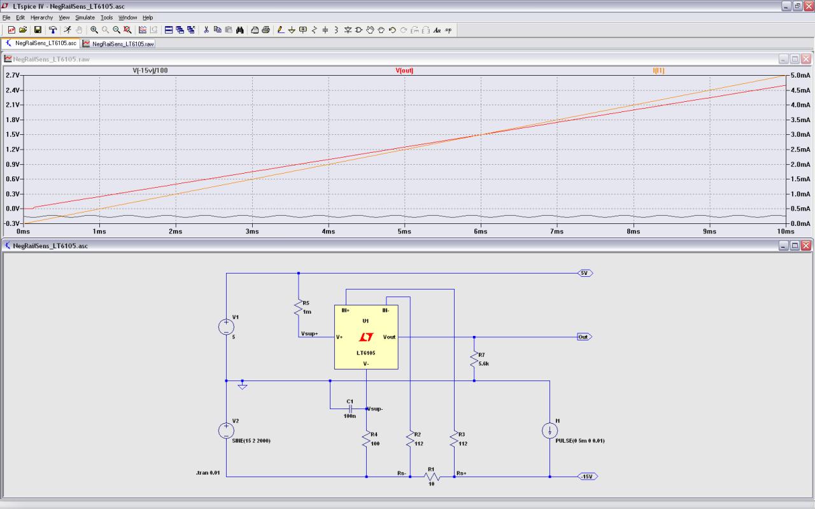This screenshot has height=509, width=815.
Task: Click the 2.7V left axis label
Action: pos(13,75)
